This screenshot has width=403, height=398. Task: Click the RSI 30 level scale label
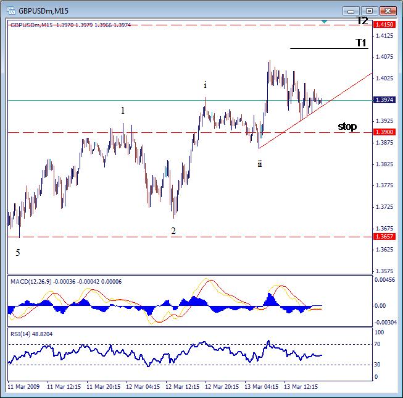pos(377,365)
